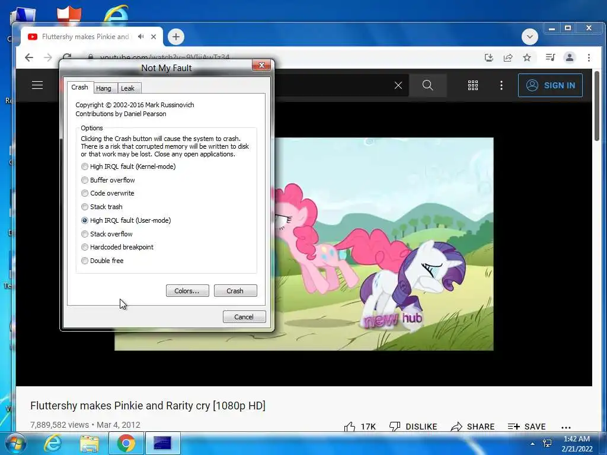Open Chrome media controls icon
The image size is (607, 455).
[550, 57]
